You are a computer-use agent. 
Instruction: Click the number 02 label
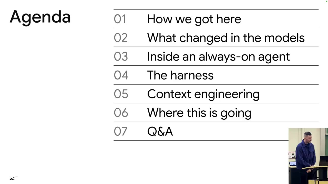[120, 38]
